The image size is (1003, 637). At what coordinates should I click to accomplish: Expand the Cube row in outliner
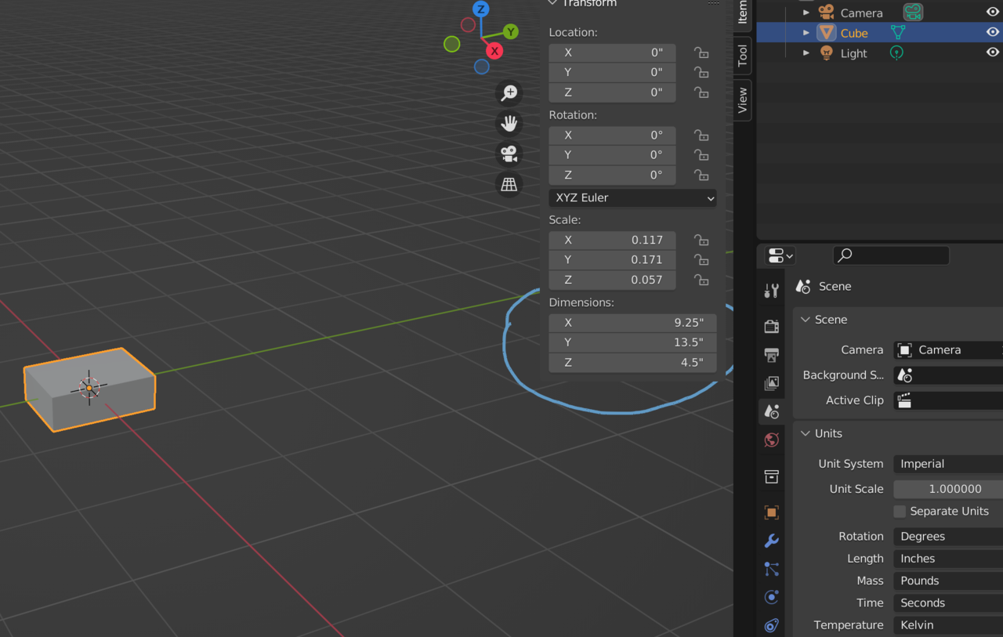pos(806,33)
